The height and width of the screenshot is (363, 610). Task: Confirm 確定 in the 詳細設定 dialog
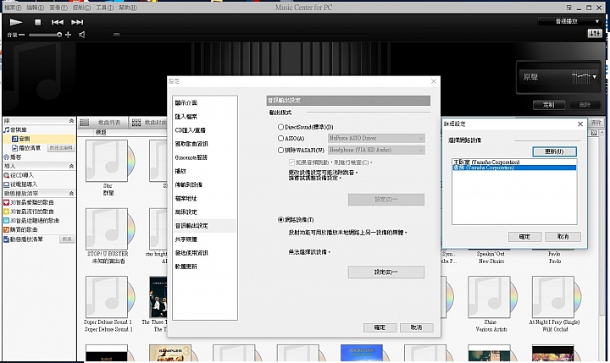click(524, 237)
